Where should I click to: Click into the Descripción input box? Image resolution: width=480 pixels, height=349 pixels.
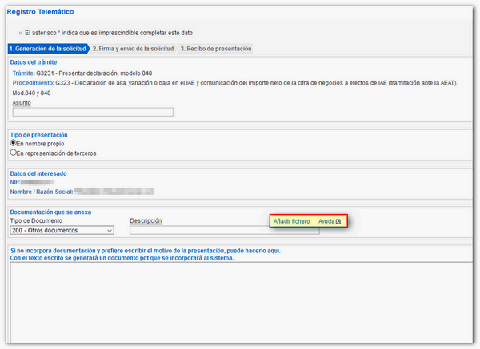224,230
